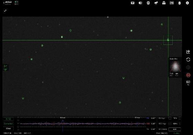Click the battery status icon at top
This screenshot has width=193, height=135.
(x=16, y=2)
